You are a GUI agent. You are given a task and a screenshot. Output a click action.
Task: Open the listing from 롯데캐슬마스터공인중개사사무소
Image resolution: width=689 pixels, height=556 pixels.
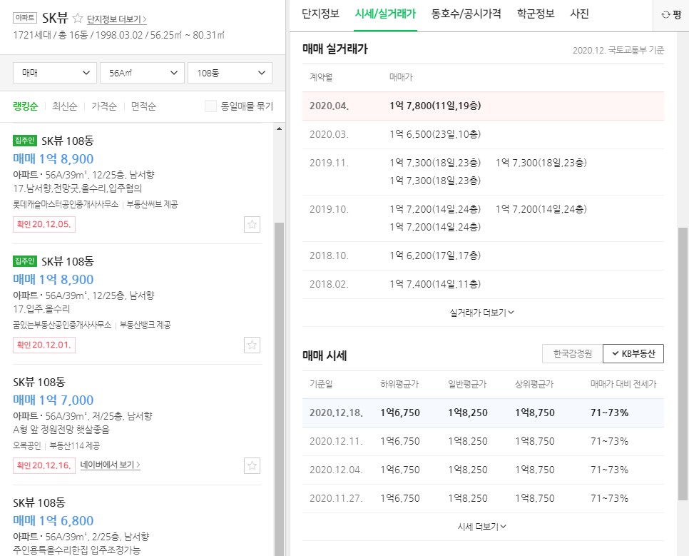[138, 183]
